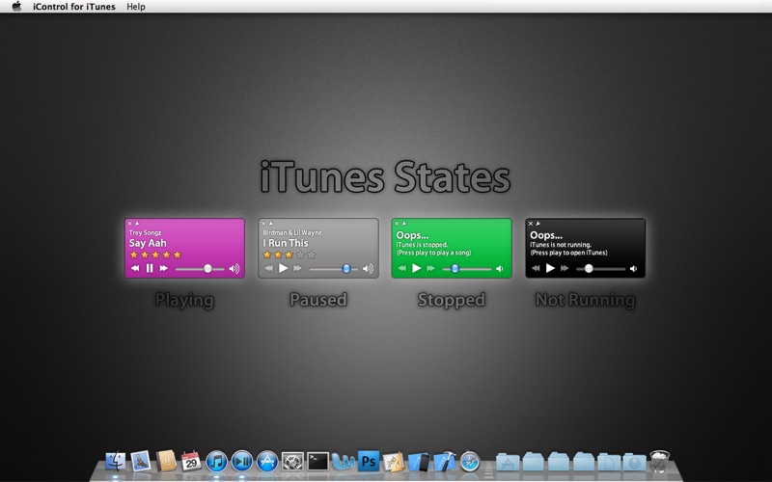Screen dimensions: 772x482
Task: Skip to next track in pink Playing widget
Action: (x=163, y=268)
